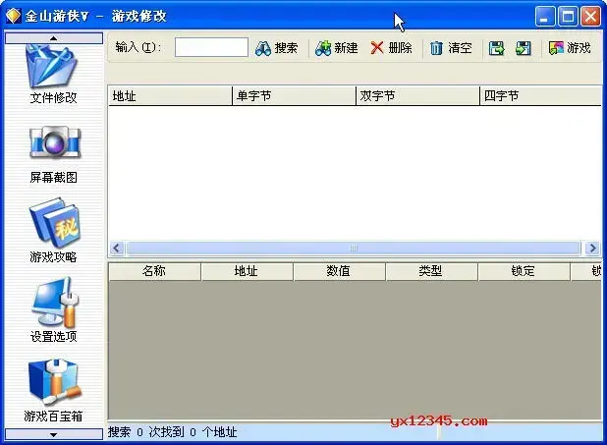The height and width of the screenshot is (445, 607).
Task: Minimize the 金山游侠 window
Action: [545, 17]
